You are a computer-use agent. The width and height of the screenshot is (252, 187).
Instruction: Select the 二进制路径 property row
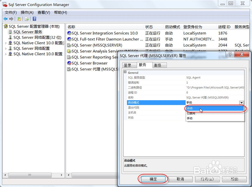186,88
